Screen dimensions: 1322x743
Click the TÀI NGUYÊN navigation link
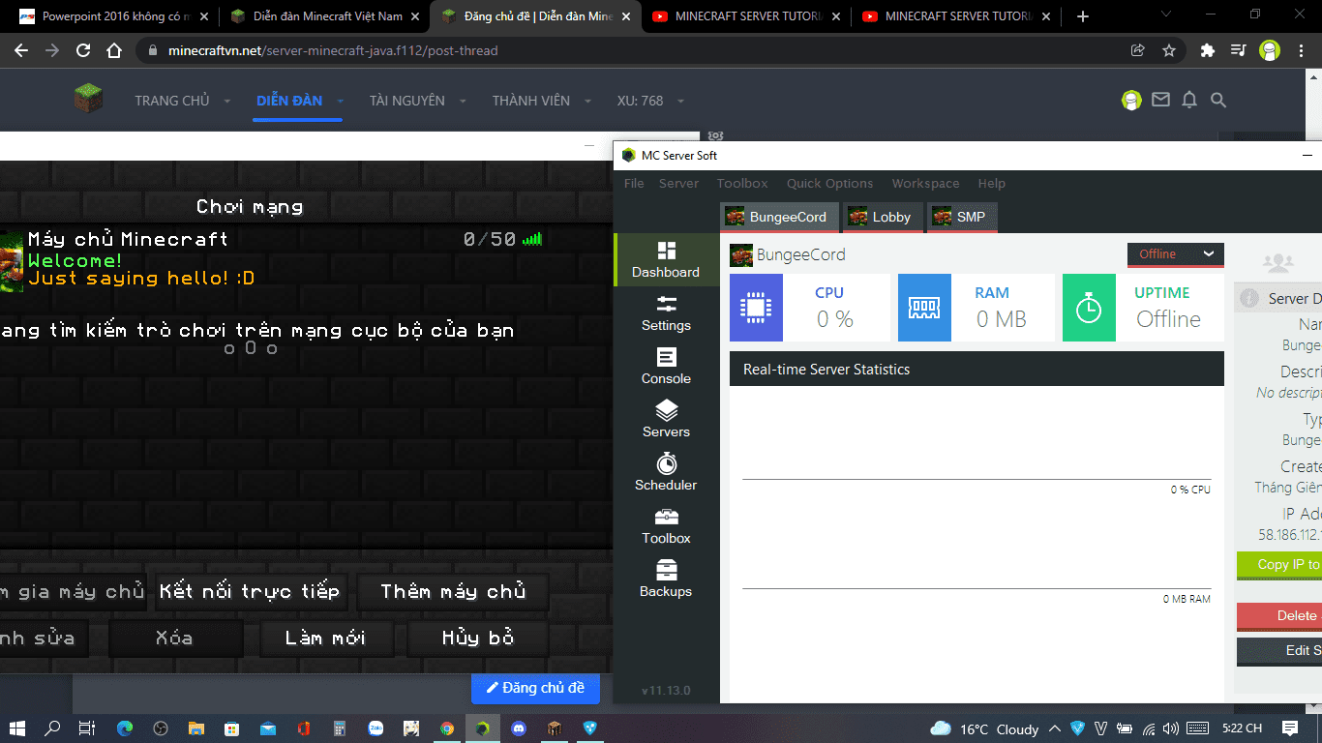point(407,101)
